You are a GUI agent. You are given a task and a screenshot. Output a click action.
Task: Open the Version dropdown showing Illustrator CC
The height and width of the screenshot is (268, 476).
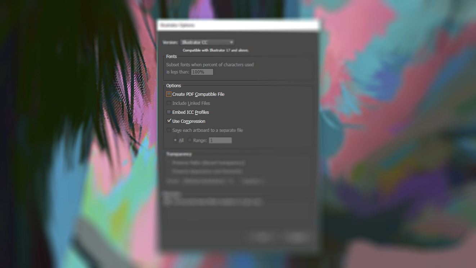(207, 43)
